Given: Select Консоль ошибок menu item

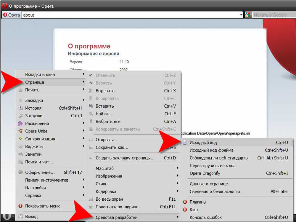Looking at the screenshot, I should click(237, 218).
